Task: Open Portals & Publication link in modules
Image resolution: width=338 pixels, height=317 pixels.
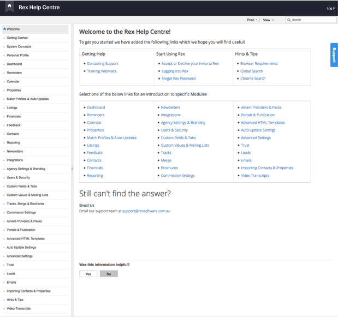Action: [258, 115]
